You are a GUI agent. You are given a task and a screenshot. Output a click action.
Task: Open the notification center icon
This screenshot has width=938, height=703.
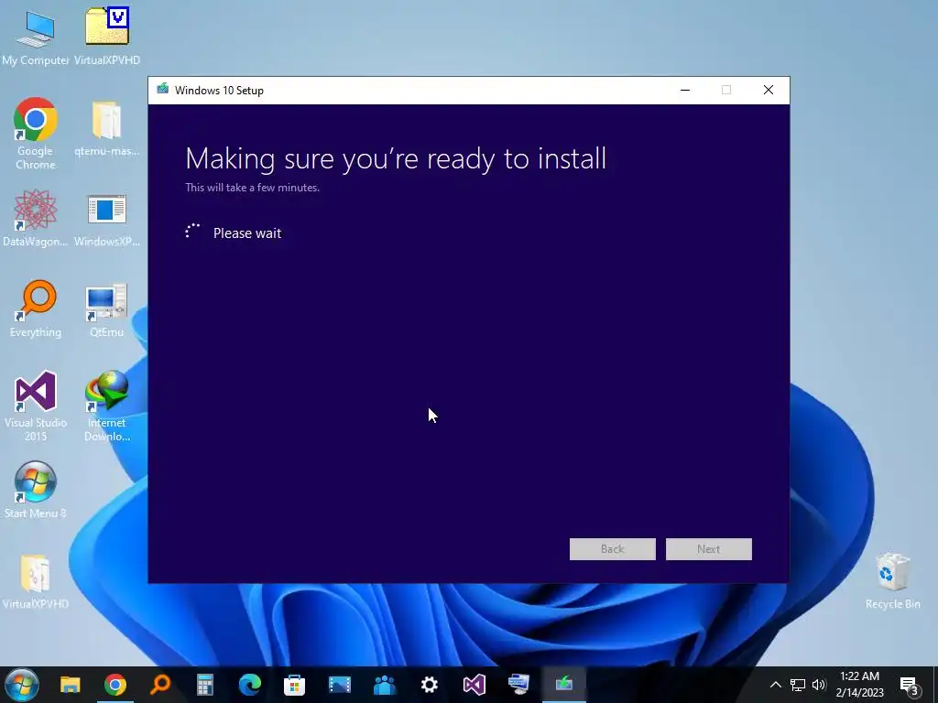910,685
